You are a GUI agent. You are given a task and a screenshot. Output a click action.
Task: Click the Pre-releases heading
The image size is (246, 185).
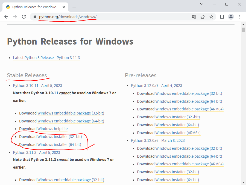141,75
